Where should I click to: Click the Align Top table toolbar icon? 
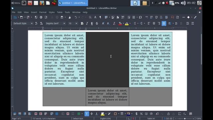[x=87, y=114]
